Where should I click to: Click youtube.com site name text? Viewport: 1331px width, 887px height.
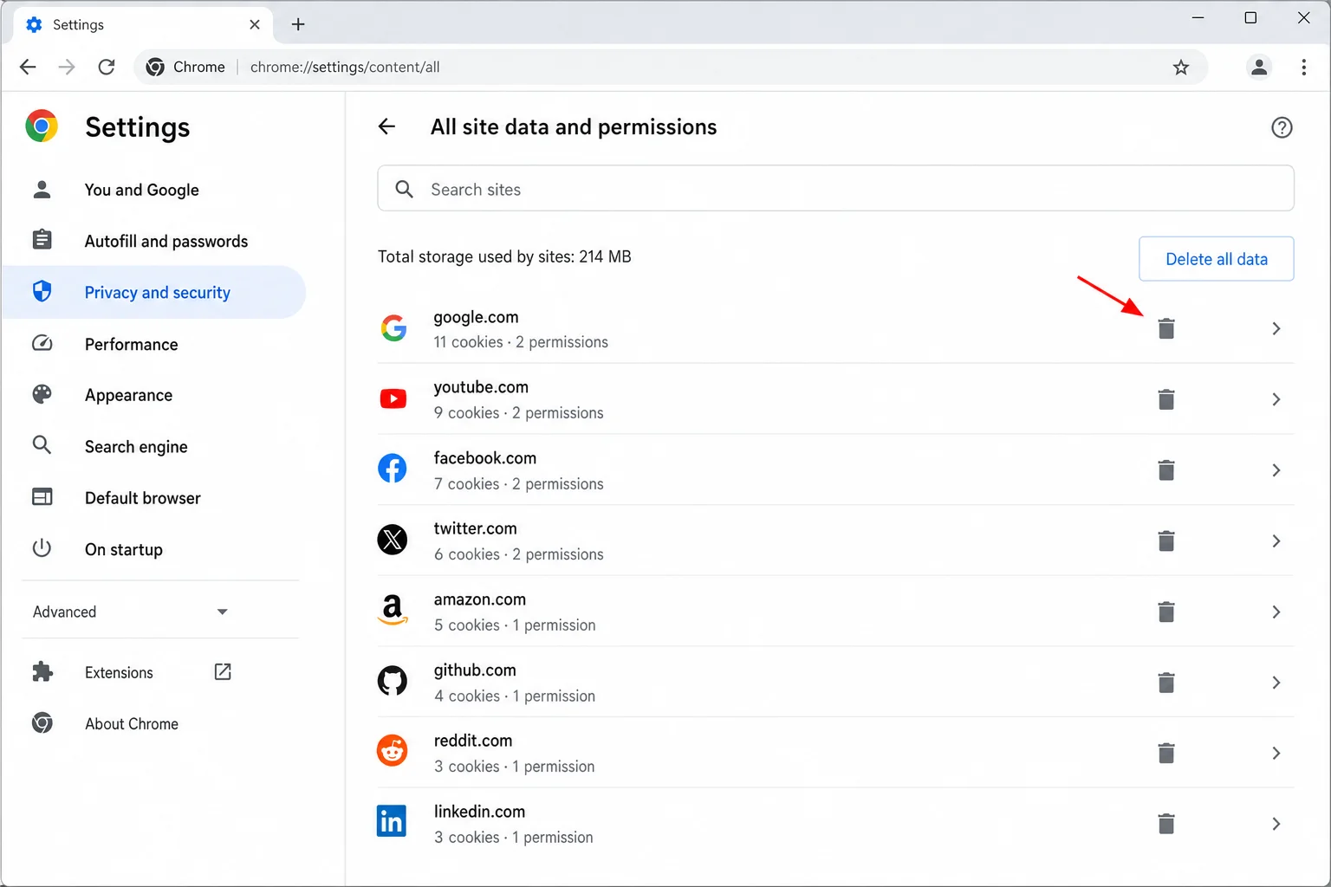(481, 387)
